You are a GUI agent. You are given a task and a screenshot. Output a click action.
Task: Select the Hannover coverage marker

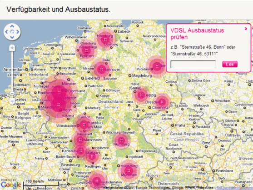click(x=101, y=70)
